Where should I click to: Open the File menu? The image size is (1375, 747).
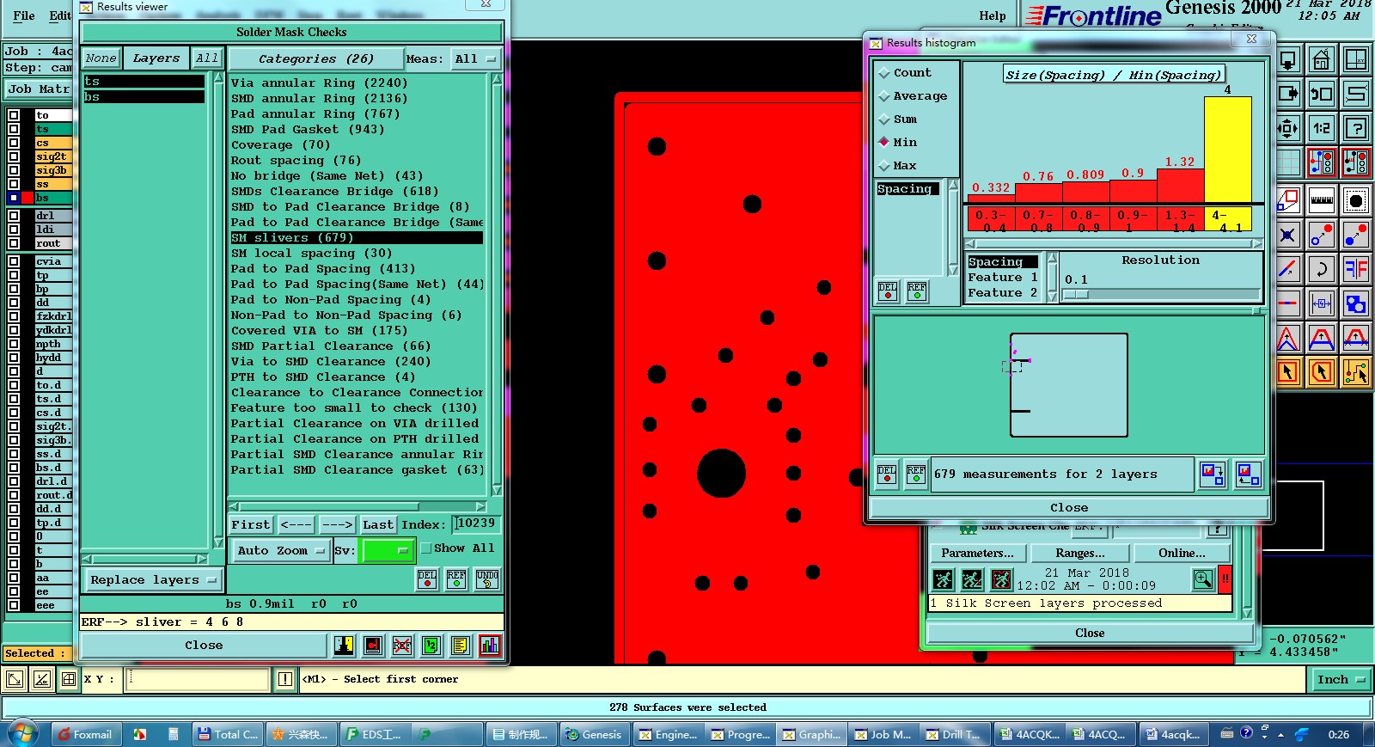pyautogui.click(x=24, y=15)
